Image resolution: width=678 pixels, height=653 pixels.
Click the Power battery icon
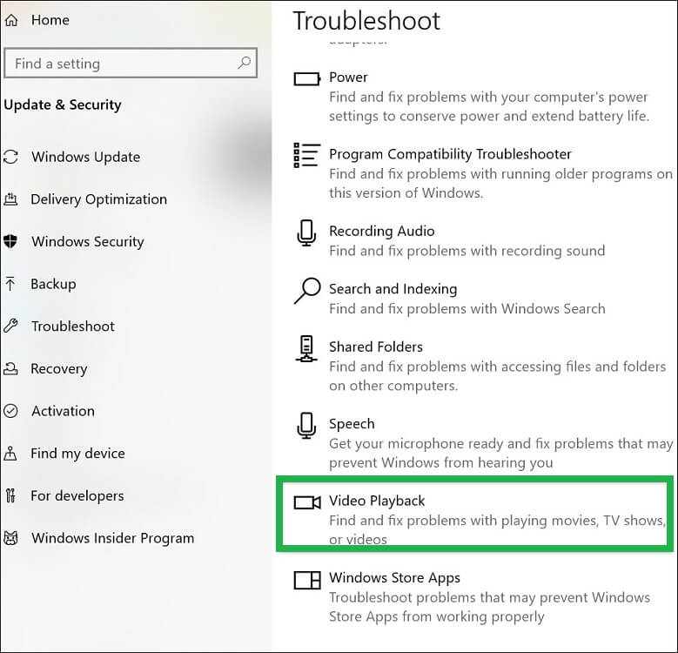point(307,79)
